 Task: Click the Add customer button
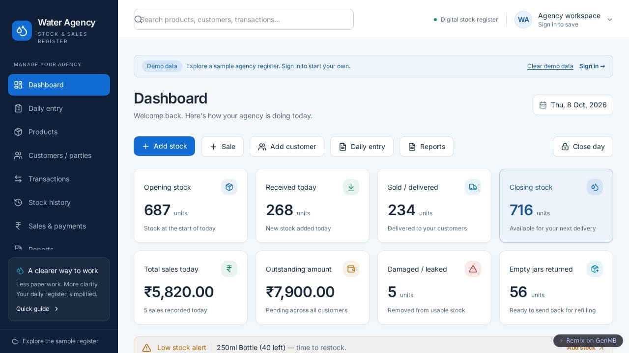click(287, 147)
